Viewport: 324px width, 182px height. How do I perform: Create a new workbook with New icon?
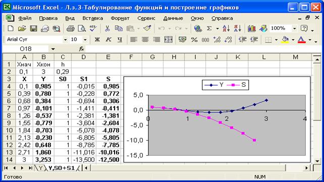click(10, 28)
